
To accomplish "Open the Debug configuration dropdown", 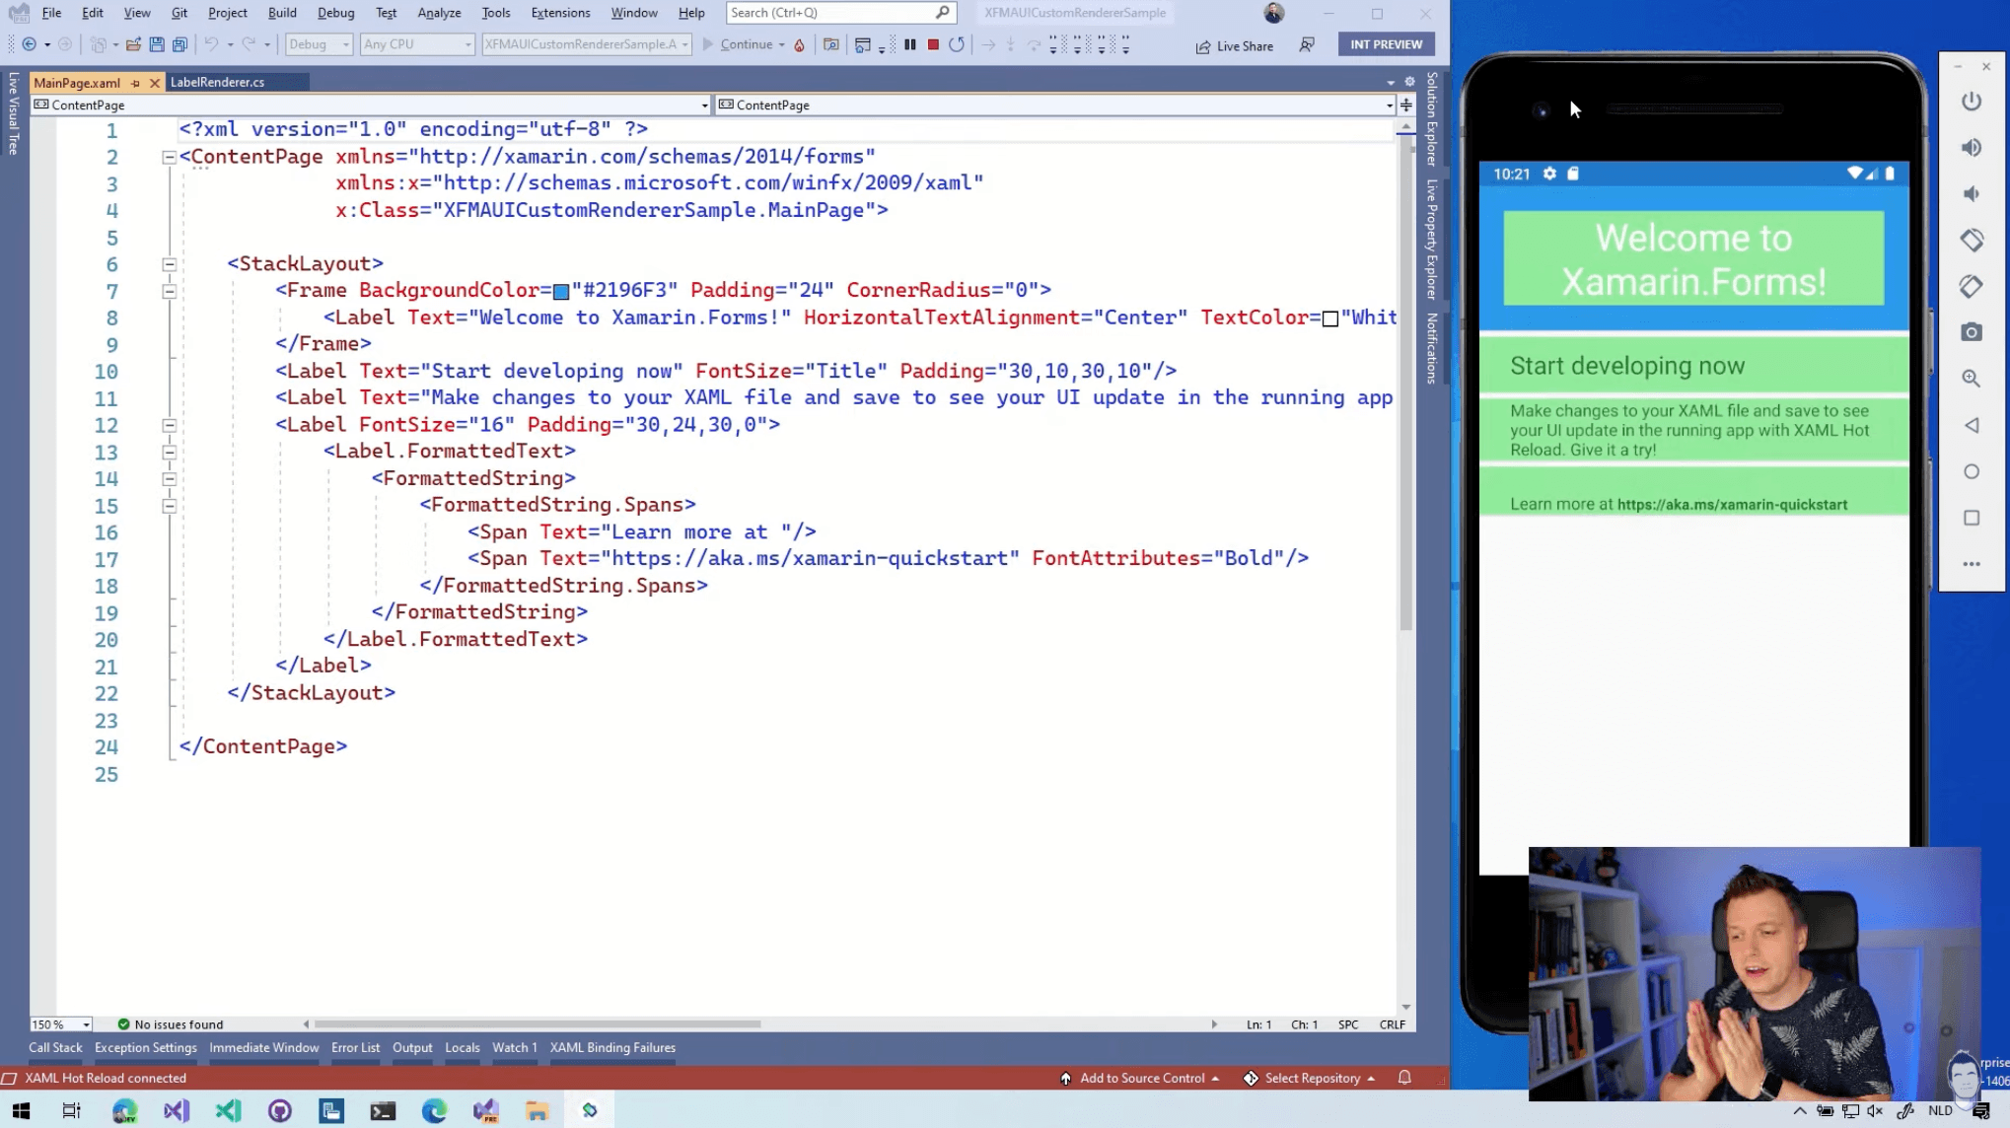I will coord(319,44).
